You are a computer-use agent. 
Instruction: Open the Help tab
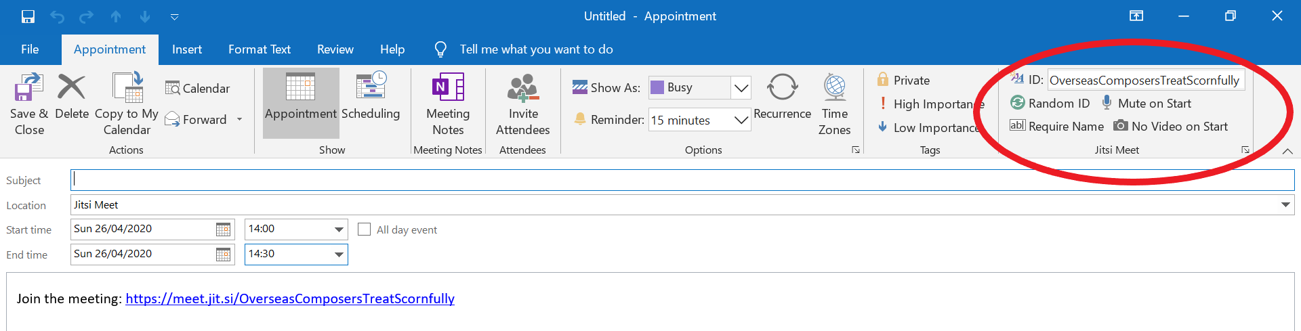(x=392, y=49)
